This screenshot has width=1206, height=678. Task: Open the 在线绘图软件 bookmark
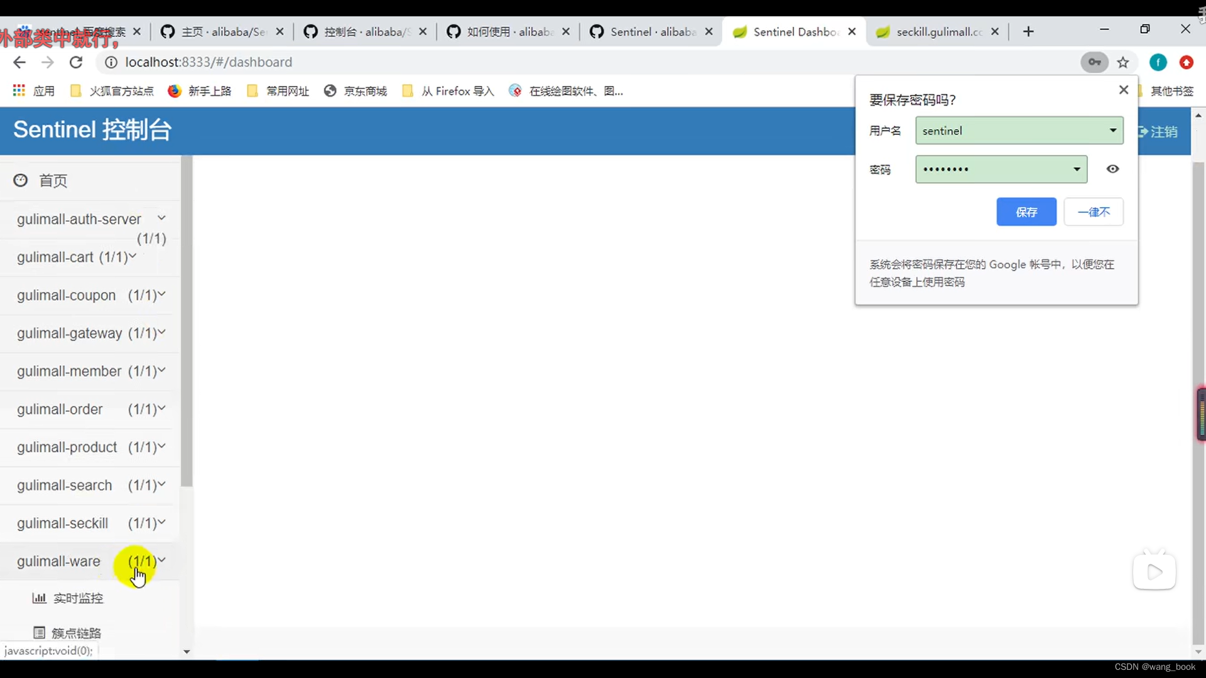pyautogui.click(x=566, y=91)
